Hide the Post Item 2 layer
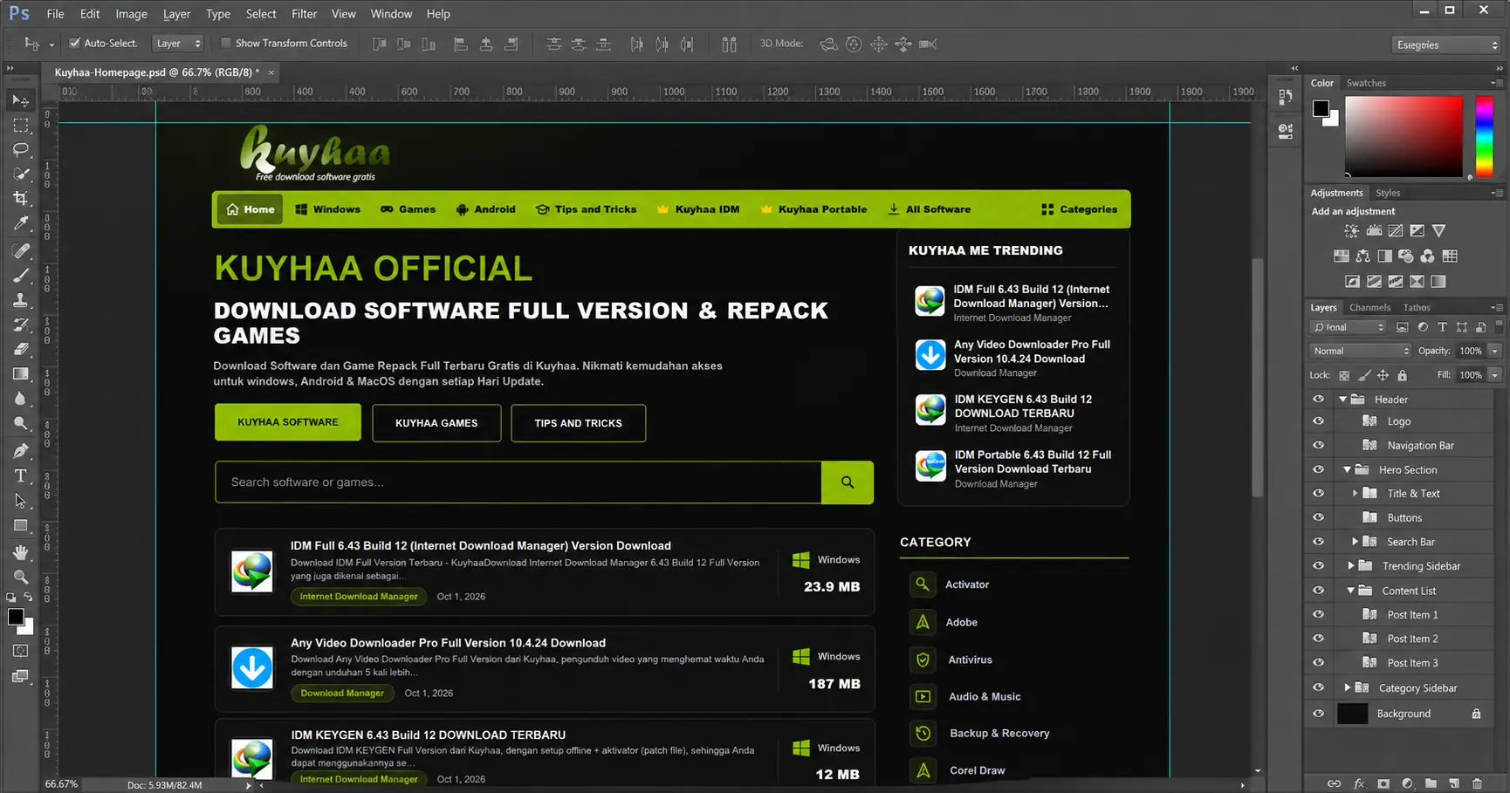1510x793 pixels. 1318,639
